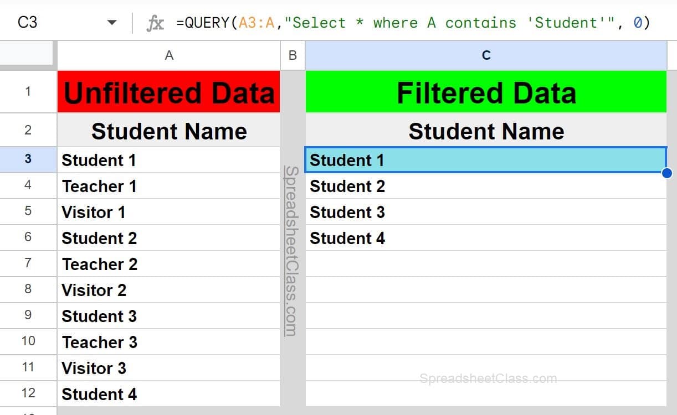Viewport: 677px width, 415px height.
Task: Select row 12 header
Action: coord(28,393)
